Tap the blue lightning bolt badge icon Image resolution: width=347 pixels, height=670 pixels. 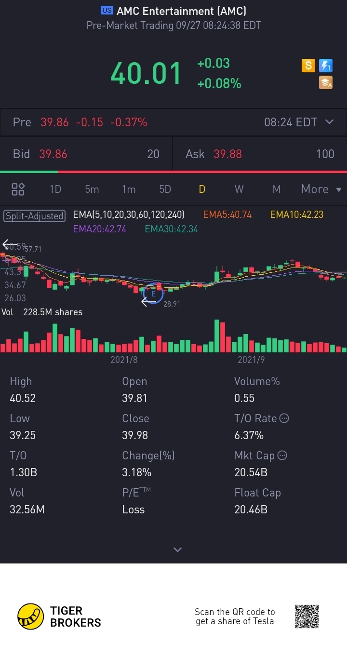coord(326,66)
